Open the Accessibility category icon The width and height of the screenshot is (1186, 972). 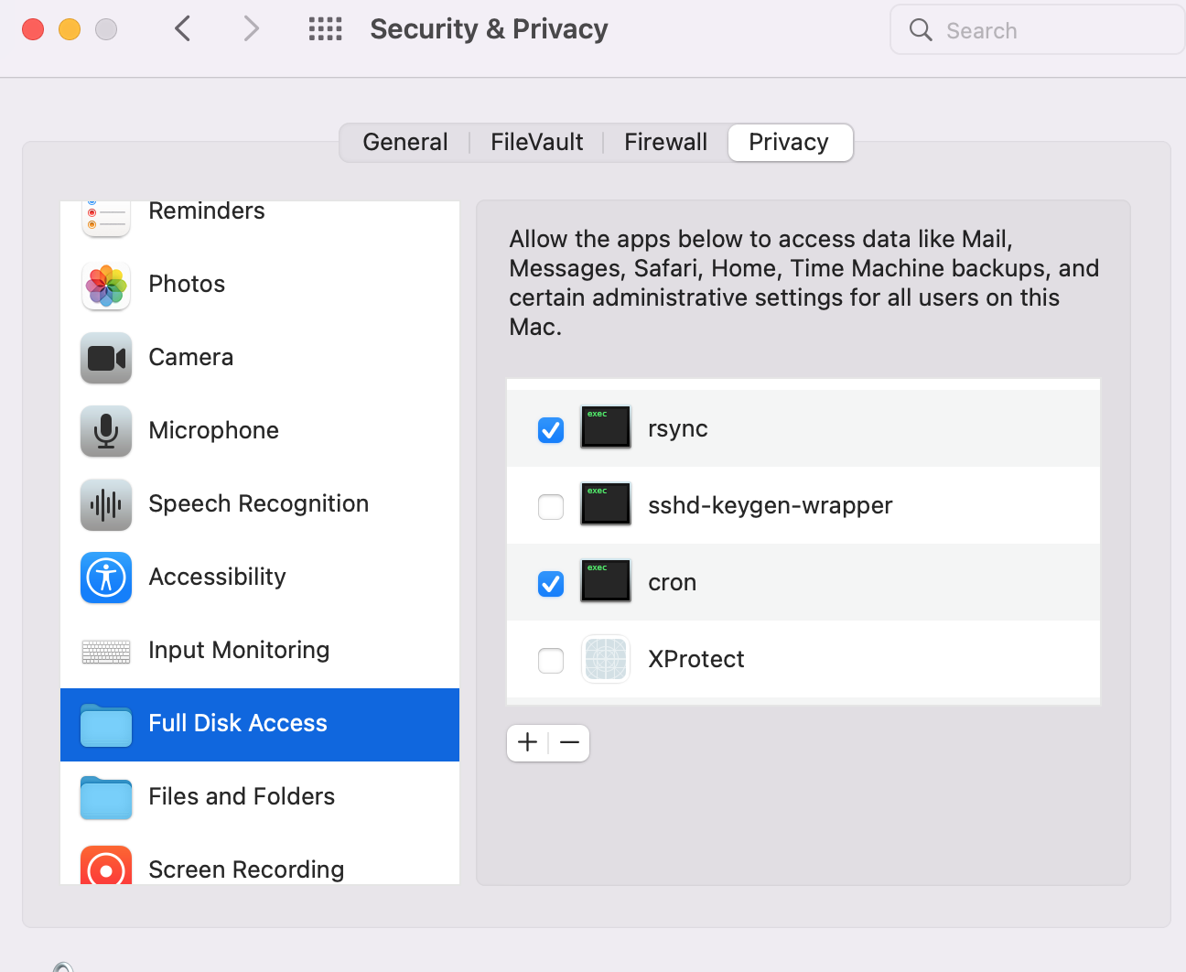pos(106,578)
